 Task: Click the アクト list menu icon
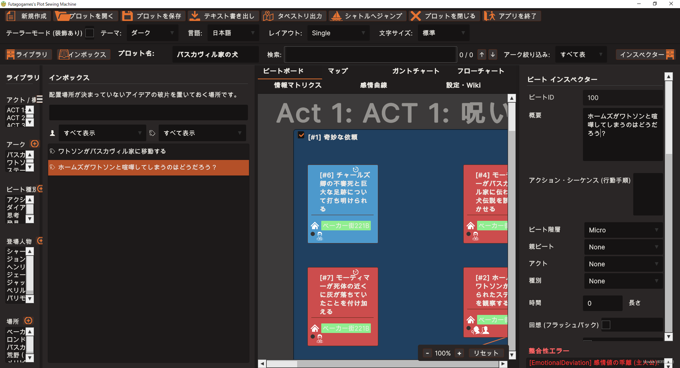(x=40, y=99)
